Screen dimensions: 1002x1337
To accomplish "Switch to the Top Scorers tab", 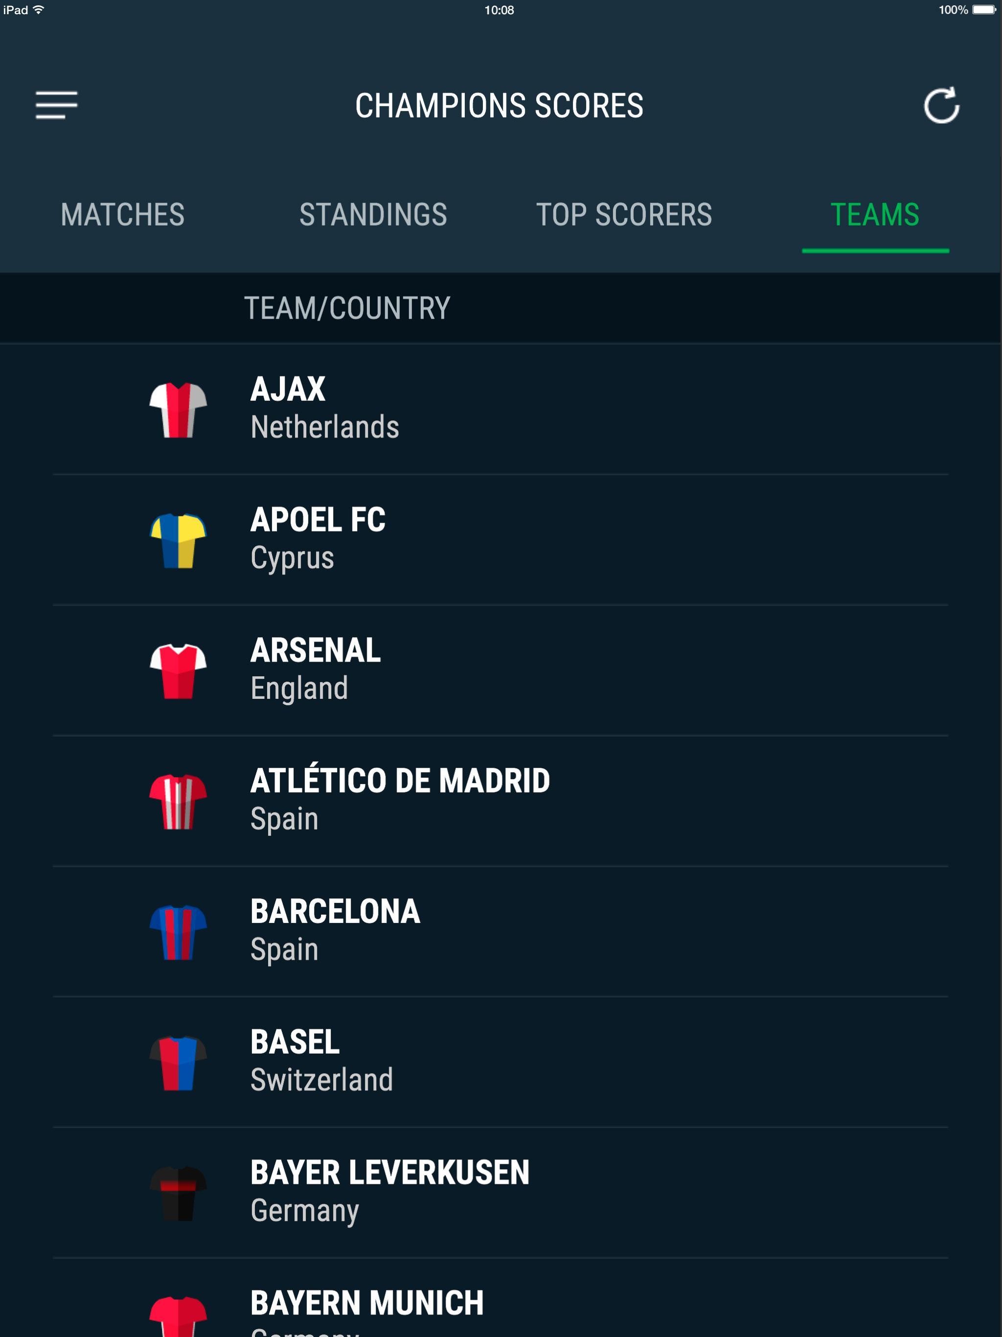I will (624, 214).
